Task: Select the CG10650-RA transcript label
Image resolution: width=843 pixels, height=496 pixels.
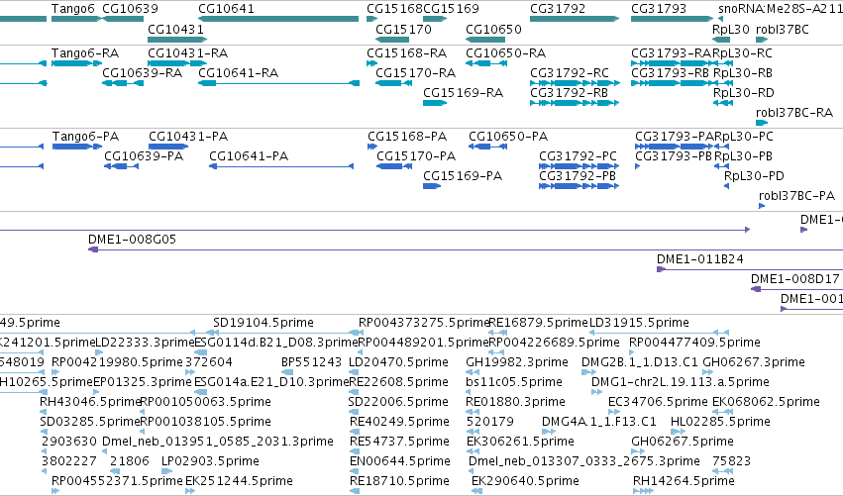Action: (x=505, y=53)
